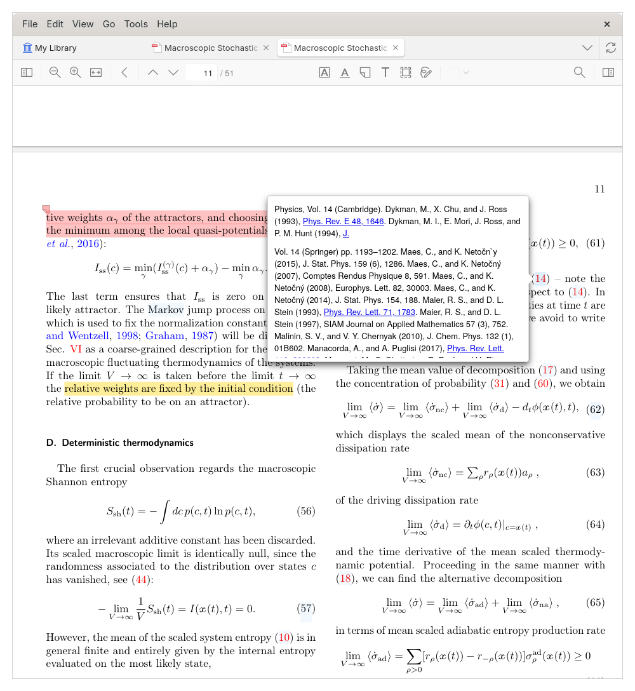Close the active Macroscopic Stochastic tab
Screen dimensions: 635x691
(396, 48)
